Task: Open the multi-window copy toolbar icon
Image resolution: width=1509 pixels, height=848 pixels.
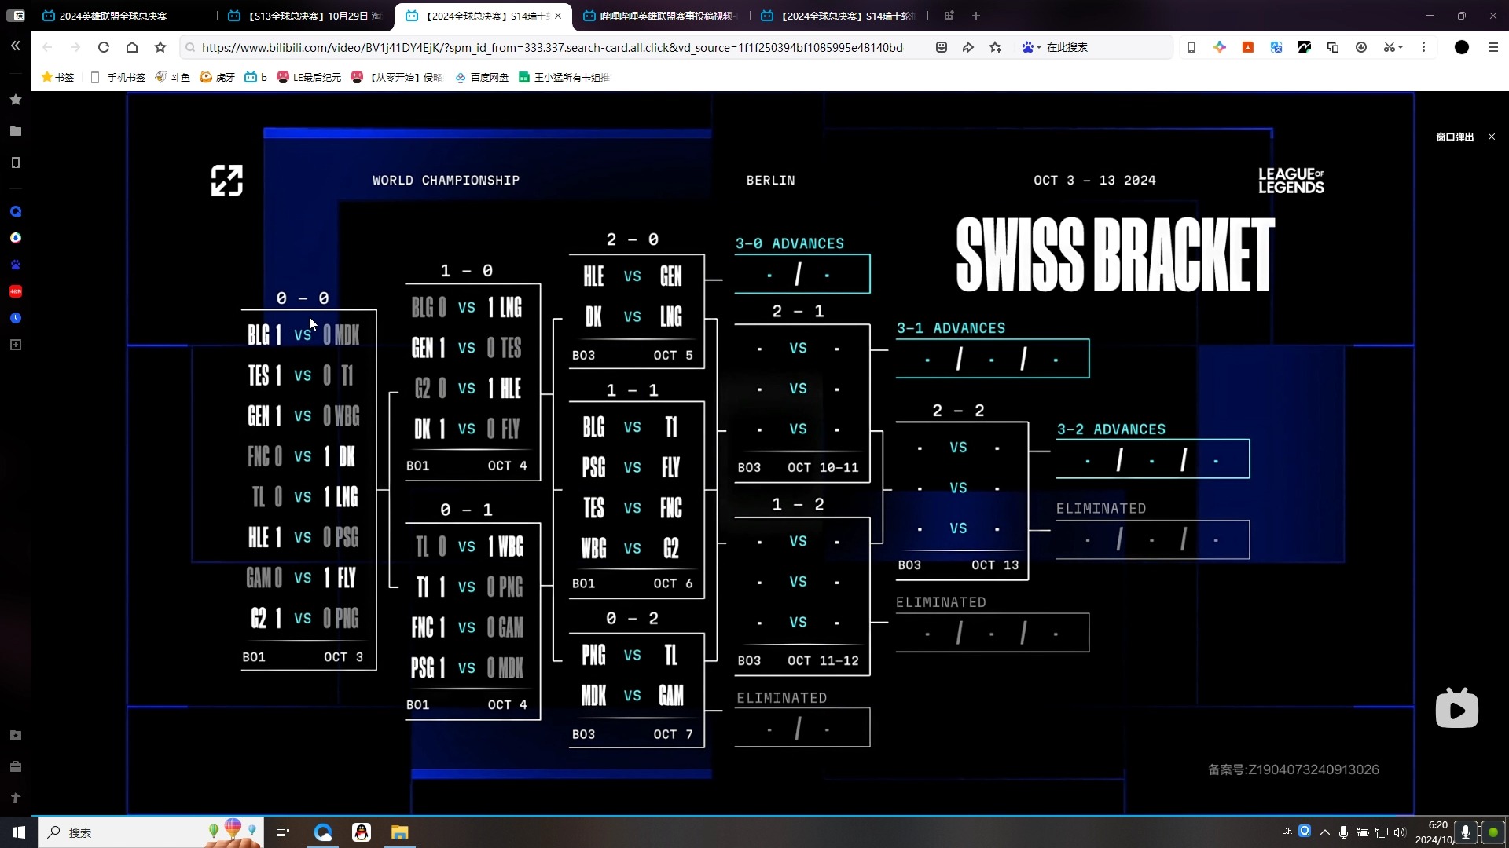Action: click(1333, 47)
